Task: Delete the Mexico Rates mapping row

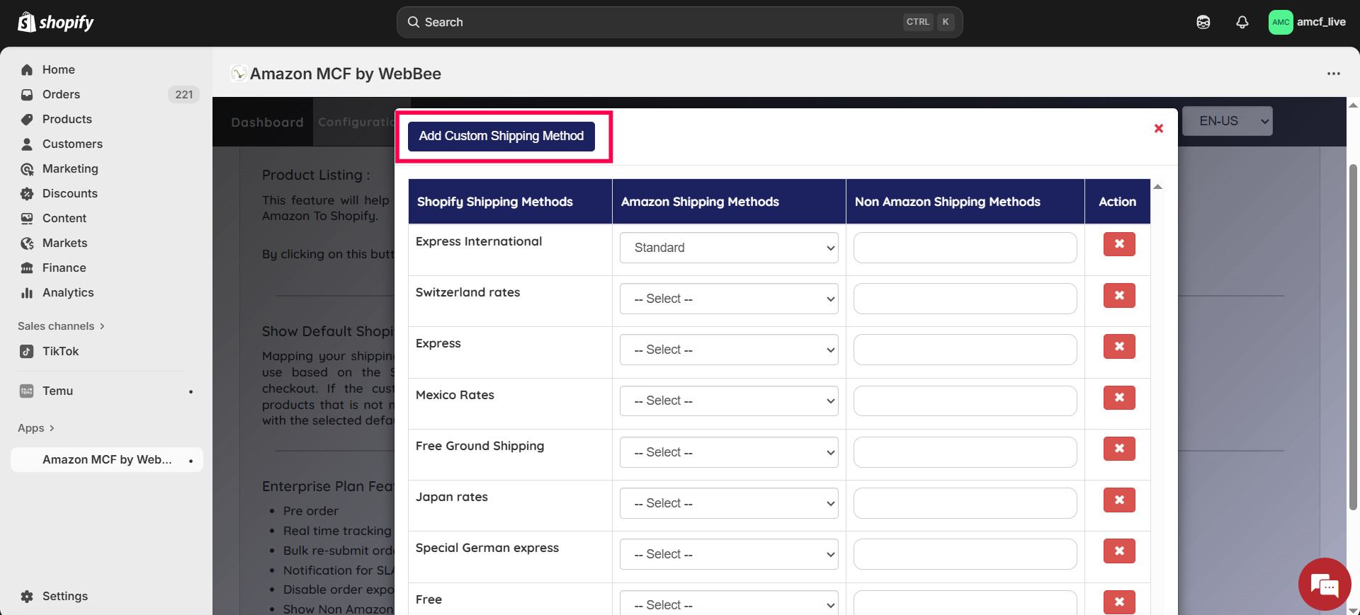Action: [1118, 398]
